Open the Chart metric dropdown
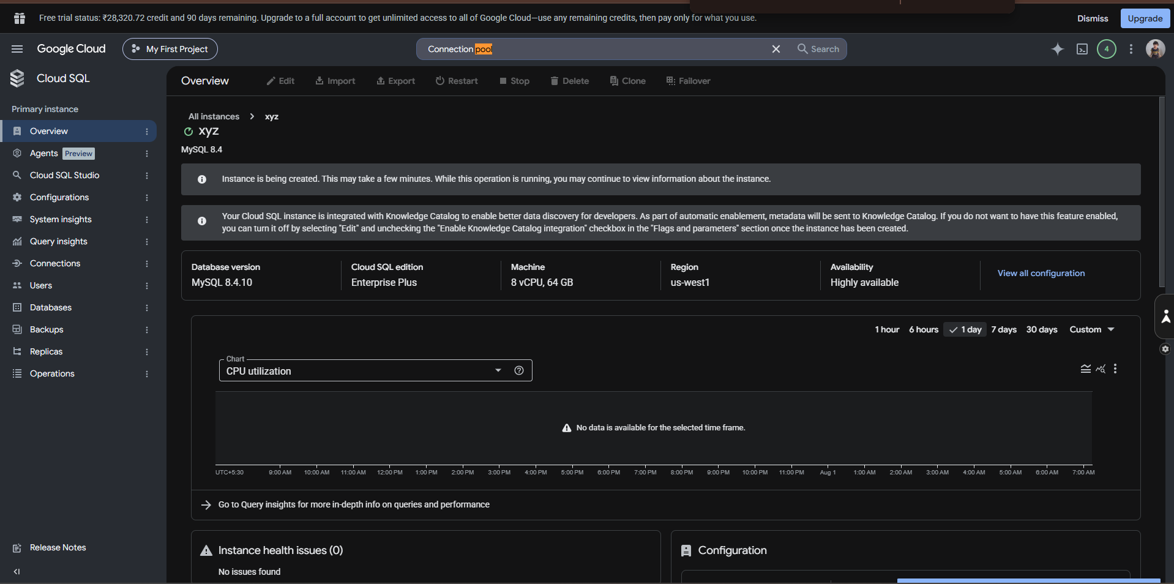The image size is (1174, 584). coord(375,370)
